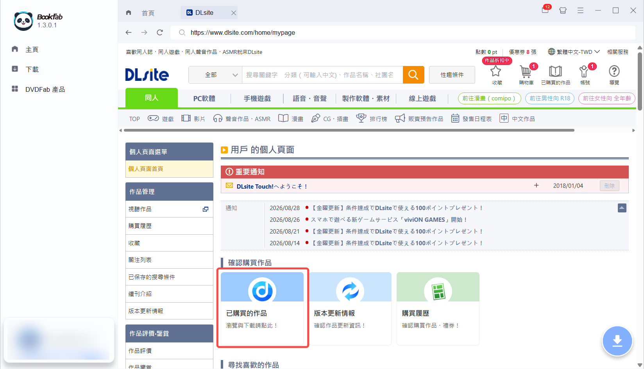Open the 主頁 sidebar item

(x=25, y=50)
